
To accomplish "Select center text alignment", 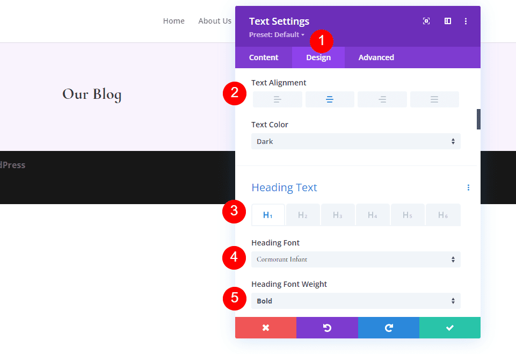I will coord(329,99).
